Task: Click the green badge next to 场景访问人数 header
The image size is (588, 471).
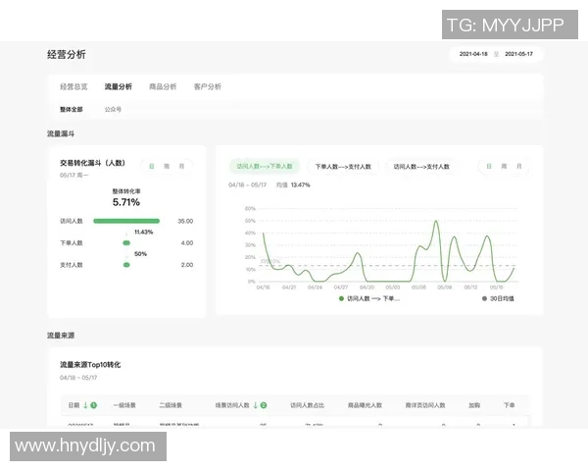Action: point(263,404)
